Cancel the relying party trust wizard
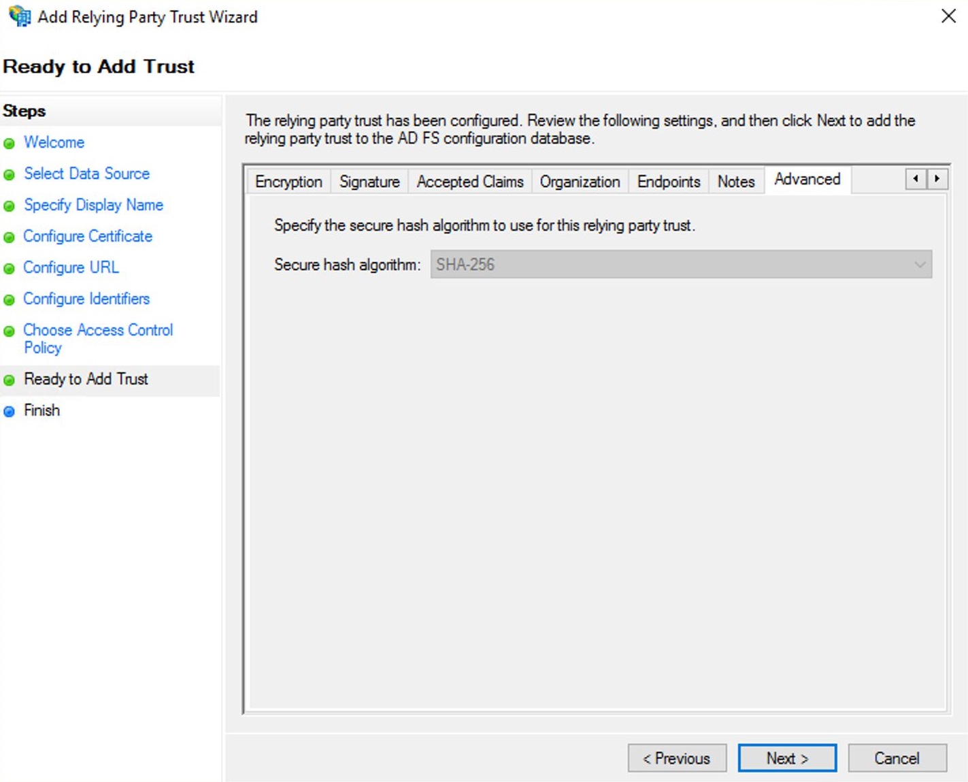The height and width of the screenshot is (782, 968). click(x=897, y=758)
